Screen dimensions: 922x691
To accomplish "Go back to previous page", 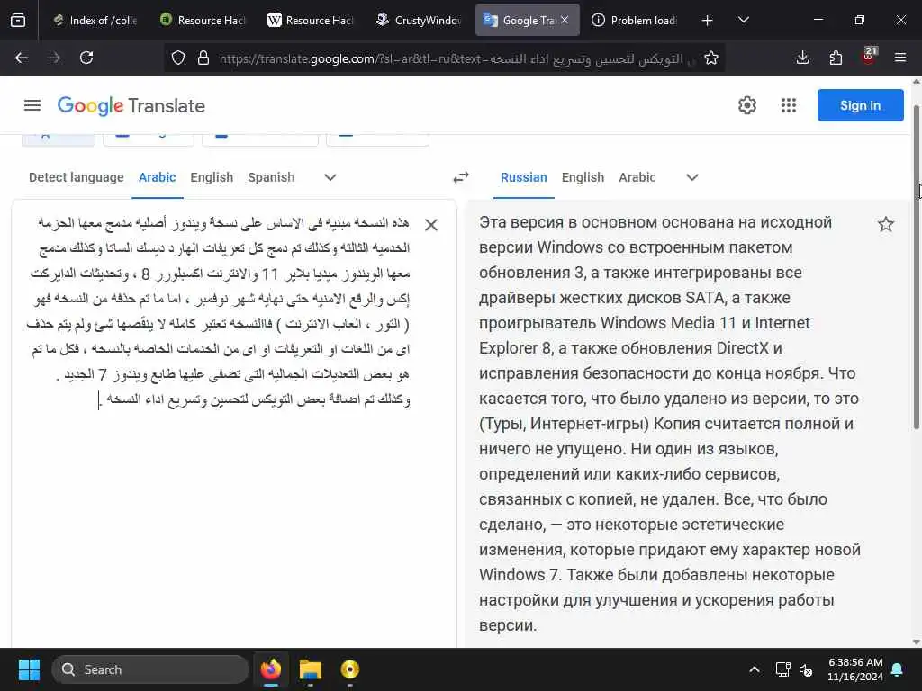I will (x=22, y=58).
